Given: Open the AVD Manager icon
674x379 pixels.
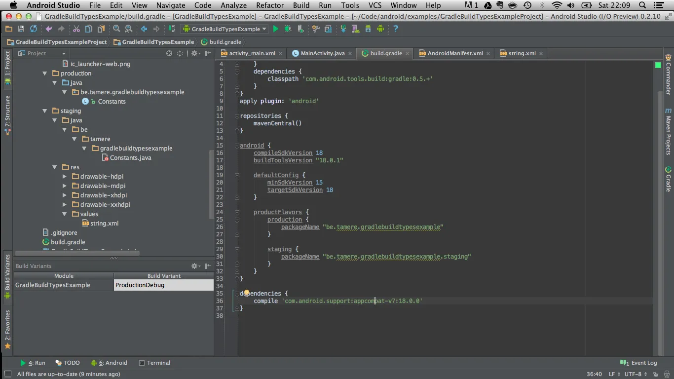Looking at the screenshot, I should coord(355,29).
